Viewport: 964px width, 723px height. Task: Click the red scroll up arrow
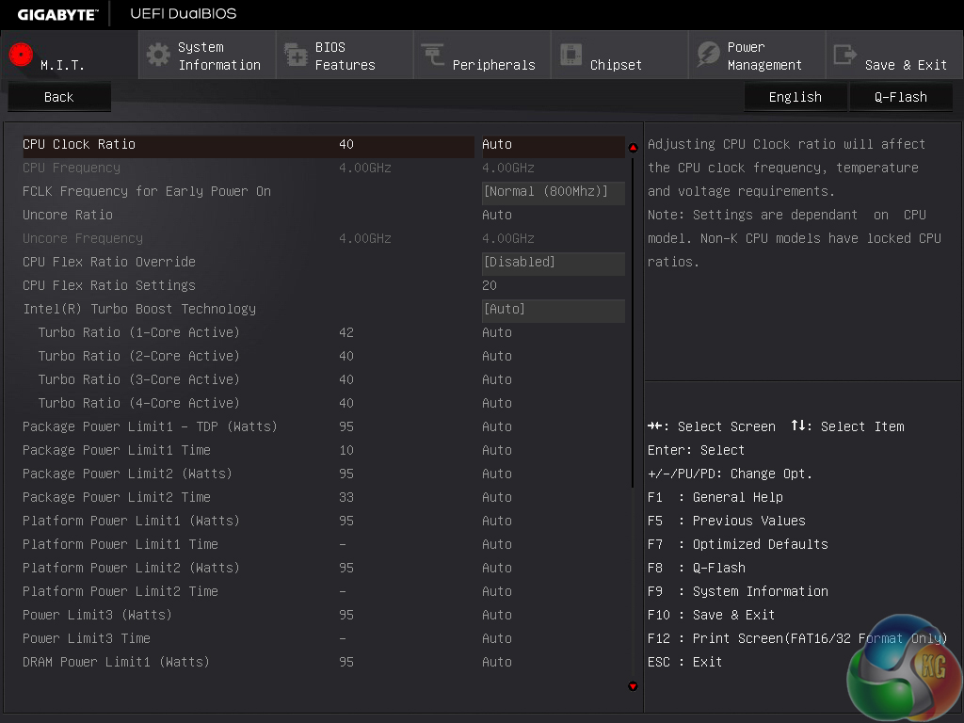[x=633, y=147]
